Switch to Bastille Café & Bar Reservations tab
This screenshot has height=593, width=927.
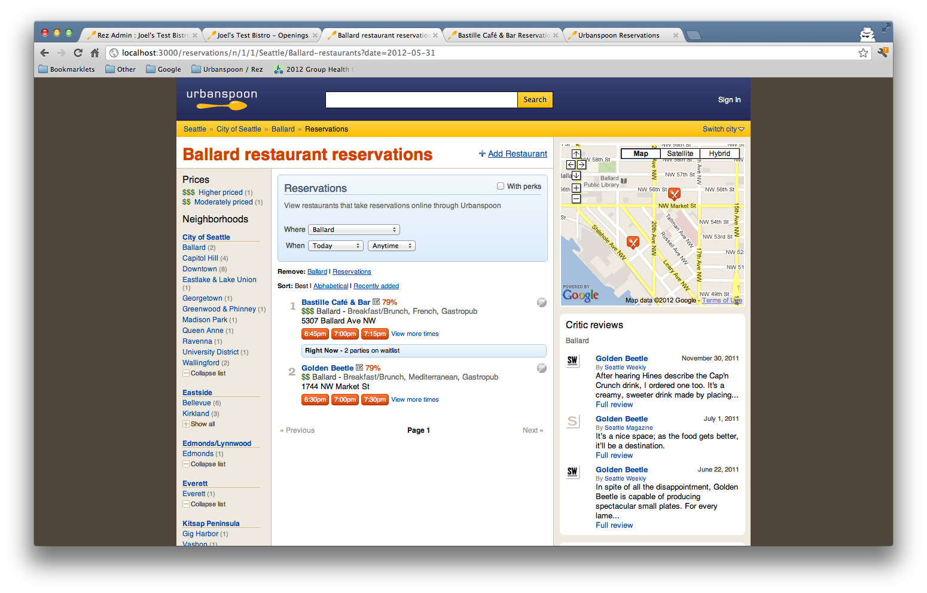(502, 35)
